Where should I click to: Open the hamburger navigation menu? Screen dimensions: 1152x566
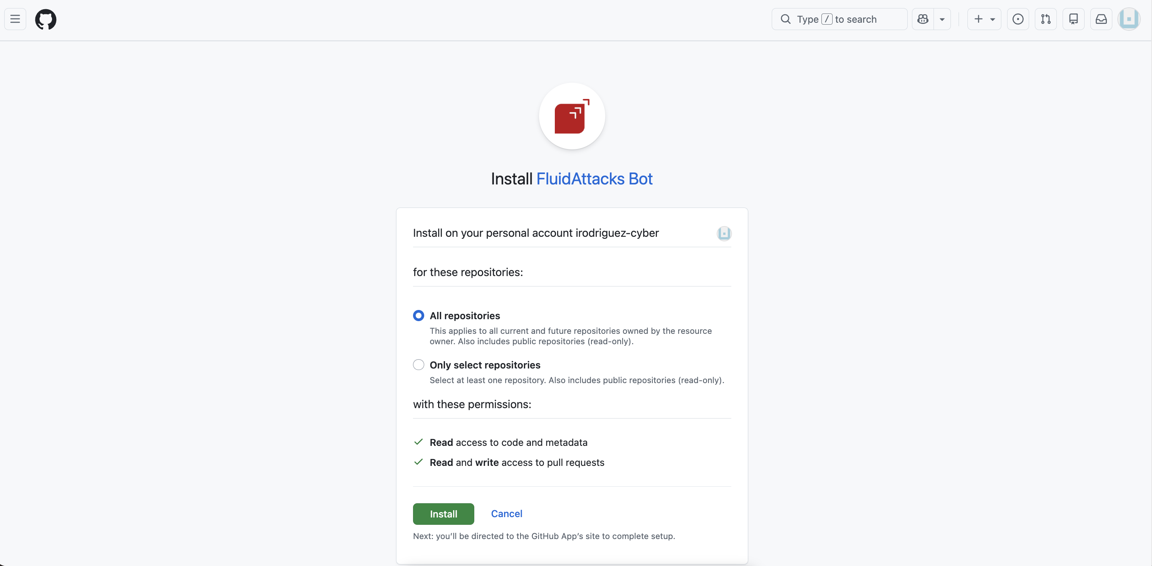[x=15, y=19]
